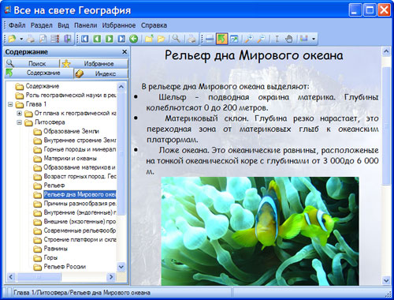Image resolution: width=394 pixels, height=300 pixels.
Task: Go to the first page navigation icon
Action: 84,39
